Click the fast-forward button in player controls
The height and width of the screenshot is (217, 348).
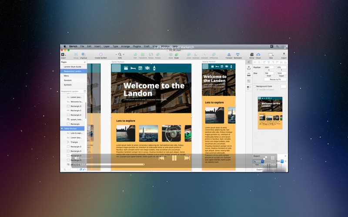pos(187,158)
